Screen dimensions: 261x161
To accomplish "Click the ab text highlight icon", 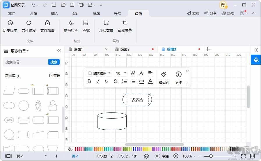I will point(142,81).
